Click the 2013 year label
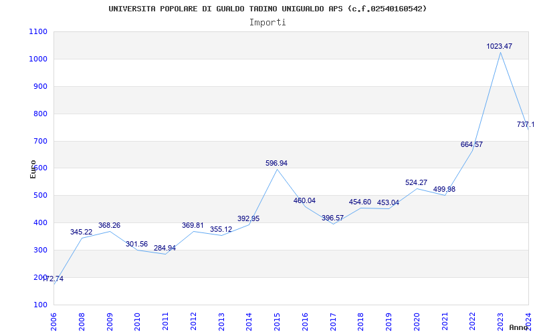This screenshot has width=535, height=334. point(221,322)
